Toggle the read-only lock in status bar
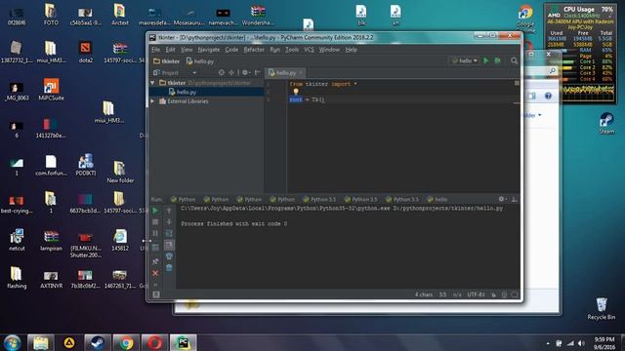The image size is (625, 351). pyautogui.click(x=493, y=294)
